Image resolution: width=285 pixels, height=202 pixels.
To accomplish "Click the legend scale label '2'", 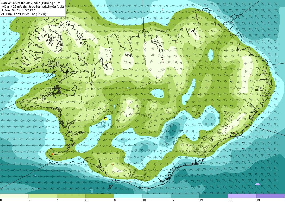I will click(29, 200).
